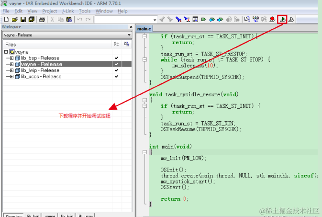This screenshot has width=322, height=217.
Task: Jump to the previous bookmark icon
Action: point(212,20)
